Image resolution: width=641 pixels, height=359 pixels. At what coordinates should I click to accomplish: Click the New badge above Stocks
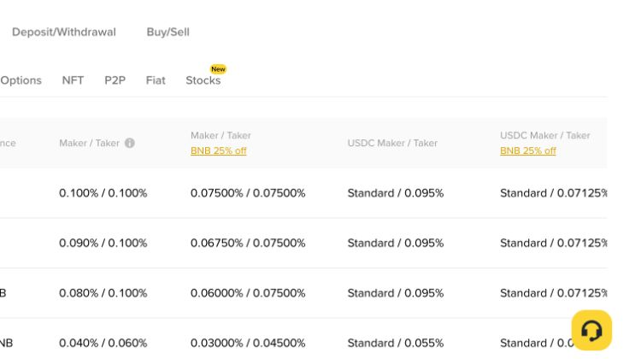218,69
